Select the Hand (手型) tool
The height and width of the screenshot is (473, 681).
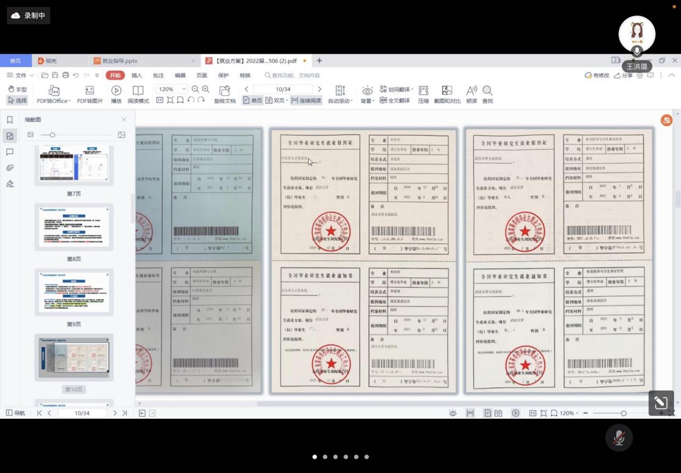coord(17,90)
